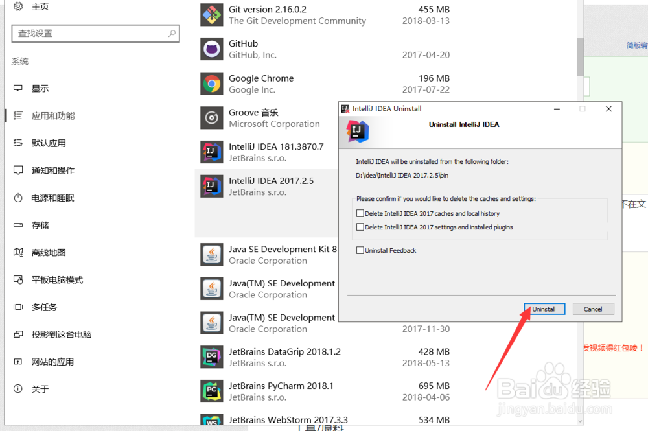Click the GitHub app icon
Viewport: 648px width, 431px height.
click(212, 49)
